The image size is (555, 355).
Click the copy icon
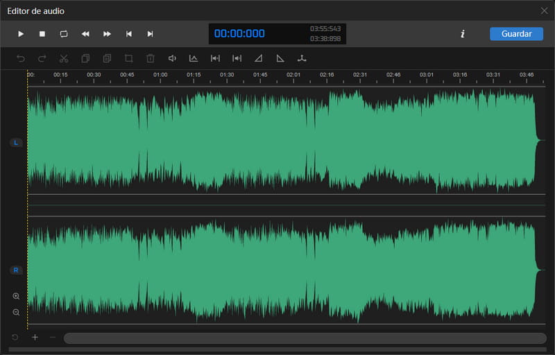pos(85,58)
